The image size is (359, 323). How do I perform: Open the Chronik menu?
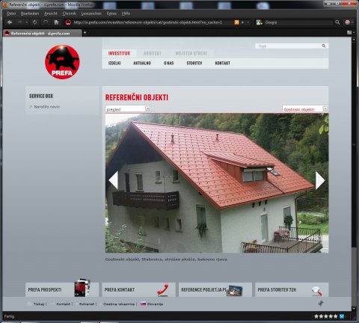point(69,13)
